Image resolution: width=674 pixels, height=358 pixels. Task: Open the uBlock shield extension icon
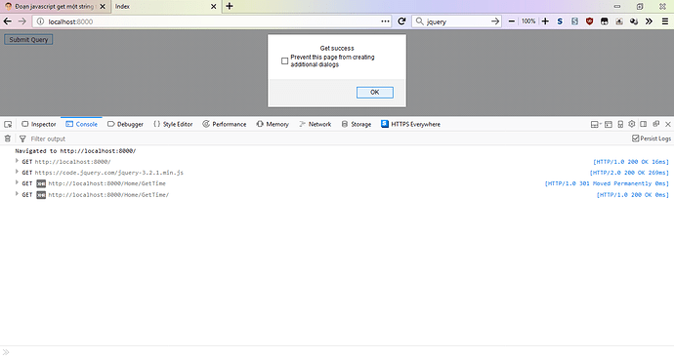pos(589,21)
